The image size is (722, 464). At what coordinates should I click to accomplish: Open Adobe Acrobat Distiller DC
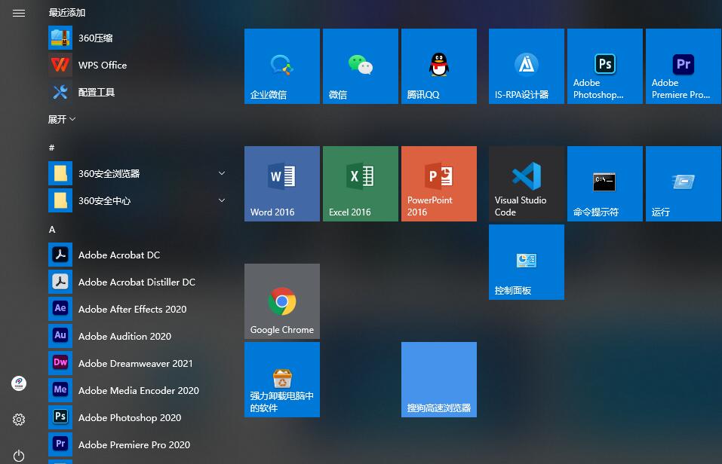138,282
